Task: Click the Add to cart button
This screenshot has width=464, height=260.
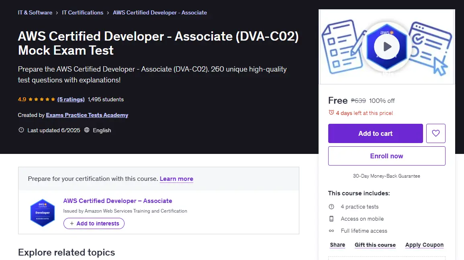Action: point(375,133)
